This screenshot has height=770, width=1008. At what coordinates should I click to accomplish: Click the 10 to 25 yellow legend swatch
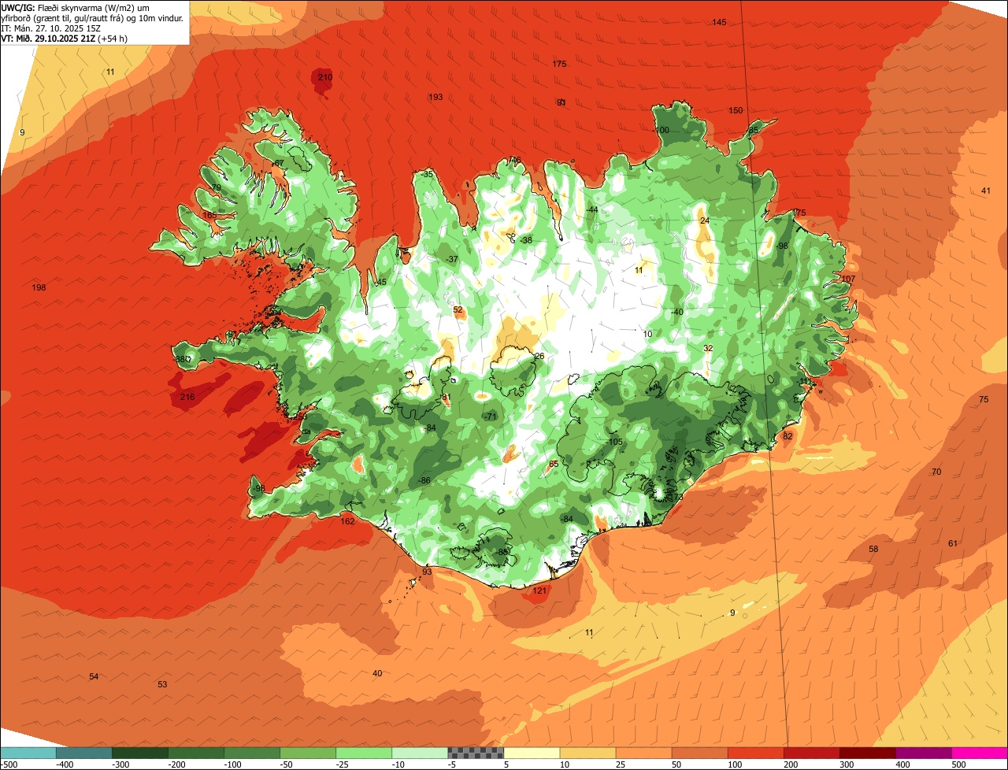587,753
